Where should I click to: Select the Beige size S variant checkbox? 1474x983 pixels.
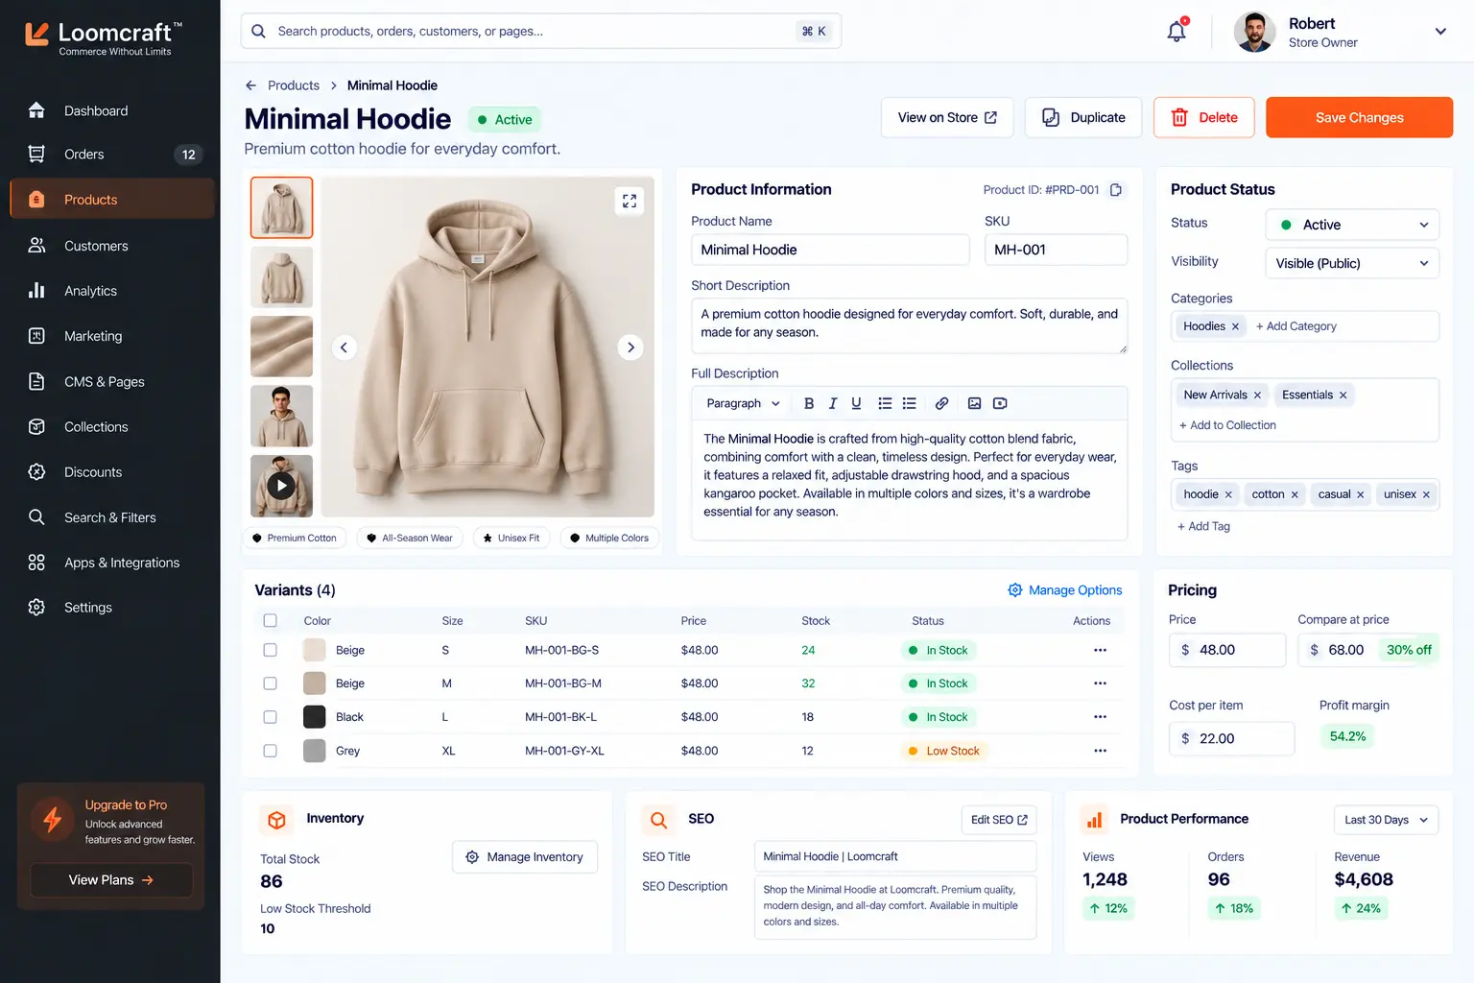point(271,650)
